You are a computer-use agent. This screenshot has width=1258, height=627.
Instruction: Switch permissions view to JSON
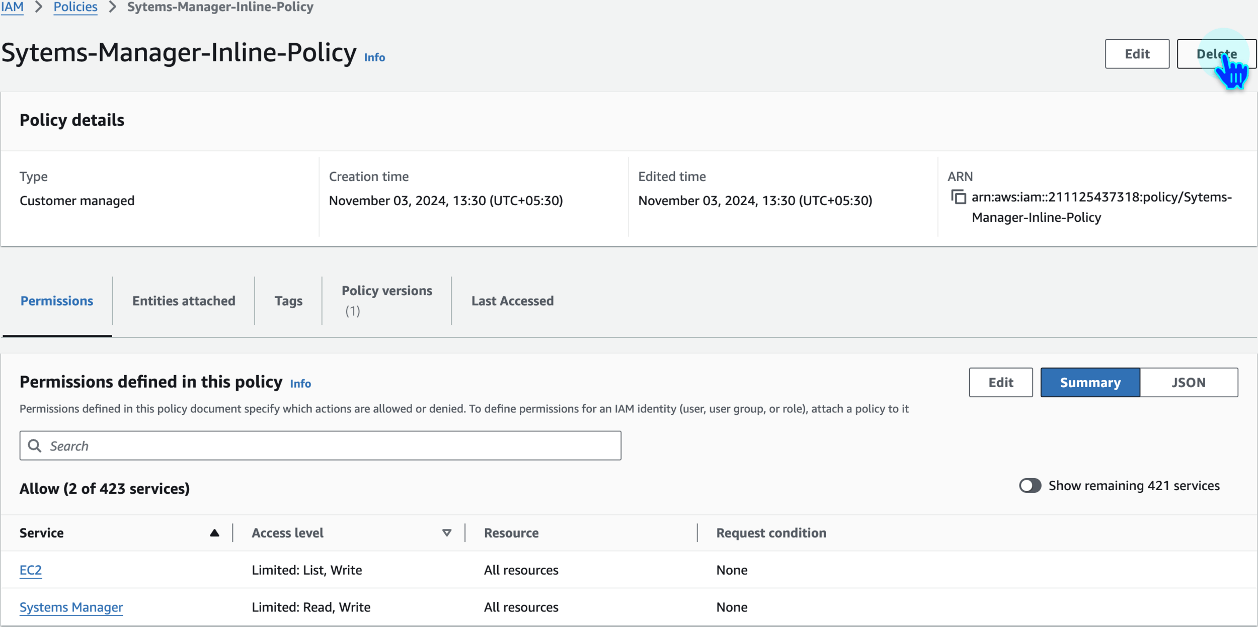[1188, 383]
